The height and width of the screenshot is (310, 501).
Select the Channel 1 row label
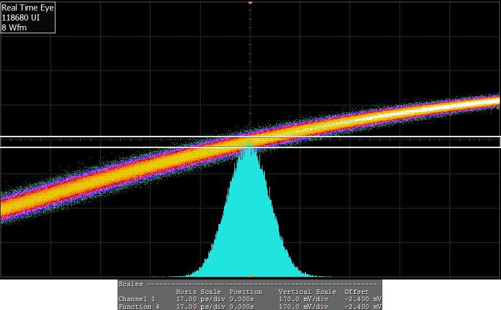[136, 299]
